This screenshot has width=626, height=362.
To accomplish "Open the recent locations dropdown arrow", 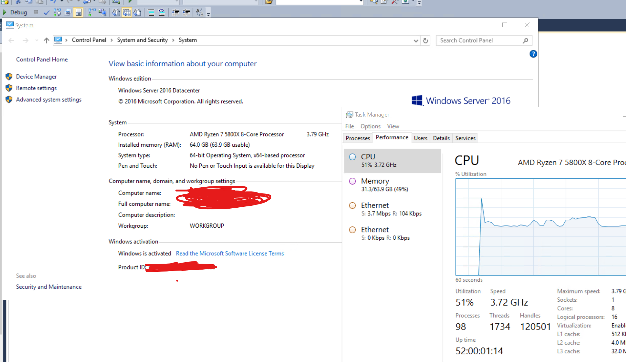I will (x=37, y=40).
